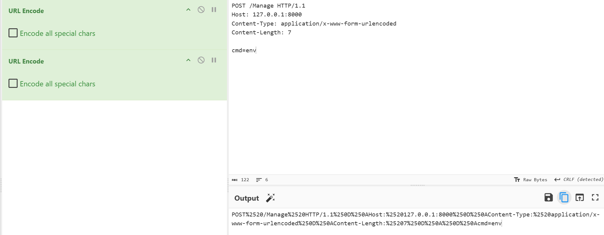This screenshot has height=235, width=604.
Task: Open the Raw Bytes encoding selector
Action: coord(530,180)
